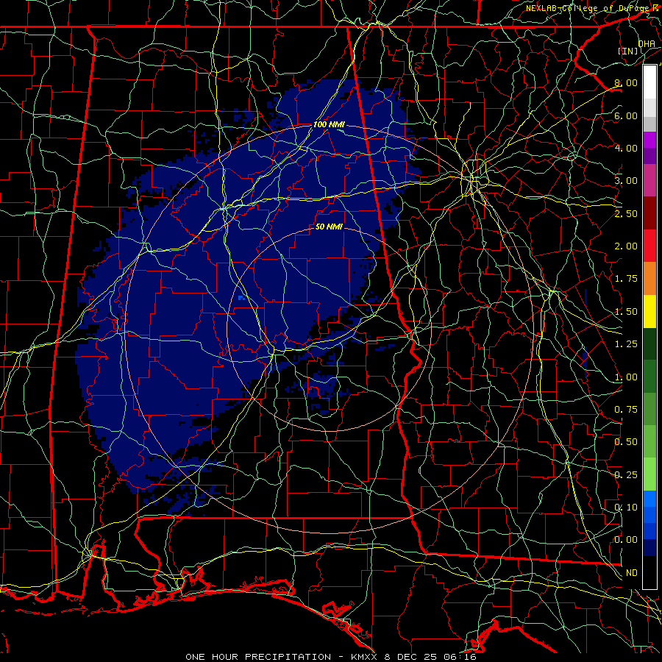Click the 2.50 legend value
Screen dimensions: 662x662
pos(626,213)
